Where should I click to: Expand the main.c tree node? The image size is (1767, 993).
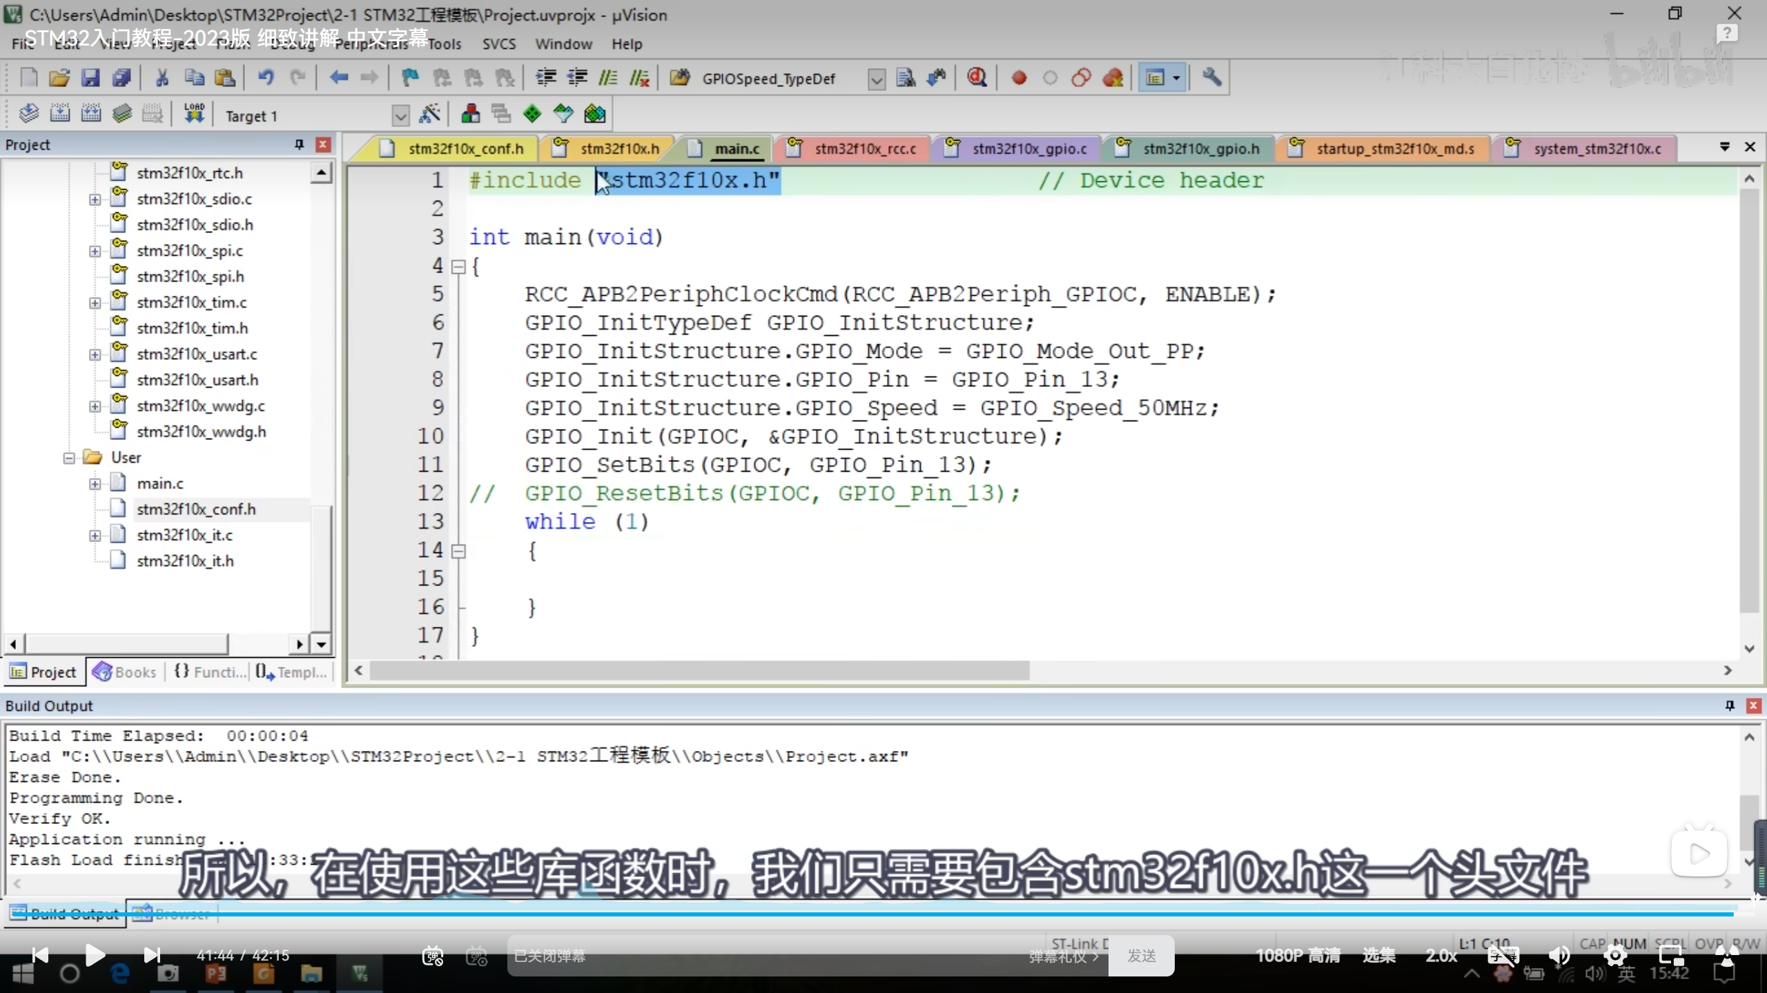95,484
